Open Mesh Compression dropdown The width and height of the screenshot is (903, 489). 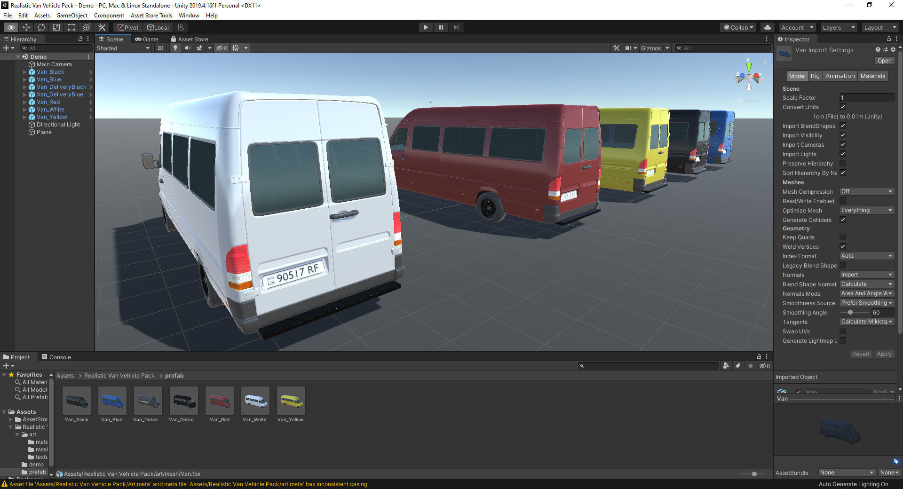pos(867,191)
